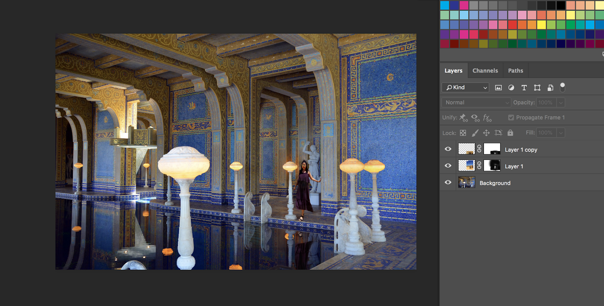The image size is (604, 306).
Task: Filter layers by pixel layers icon
Action: pos(498,87)
